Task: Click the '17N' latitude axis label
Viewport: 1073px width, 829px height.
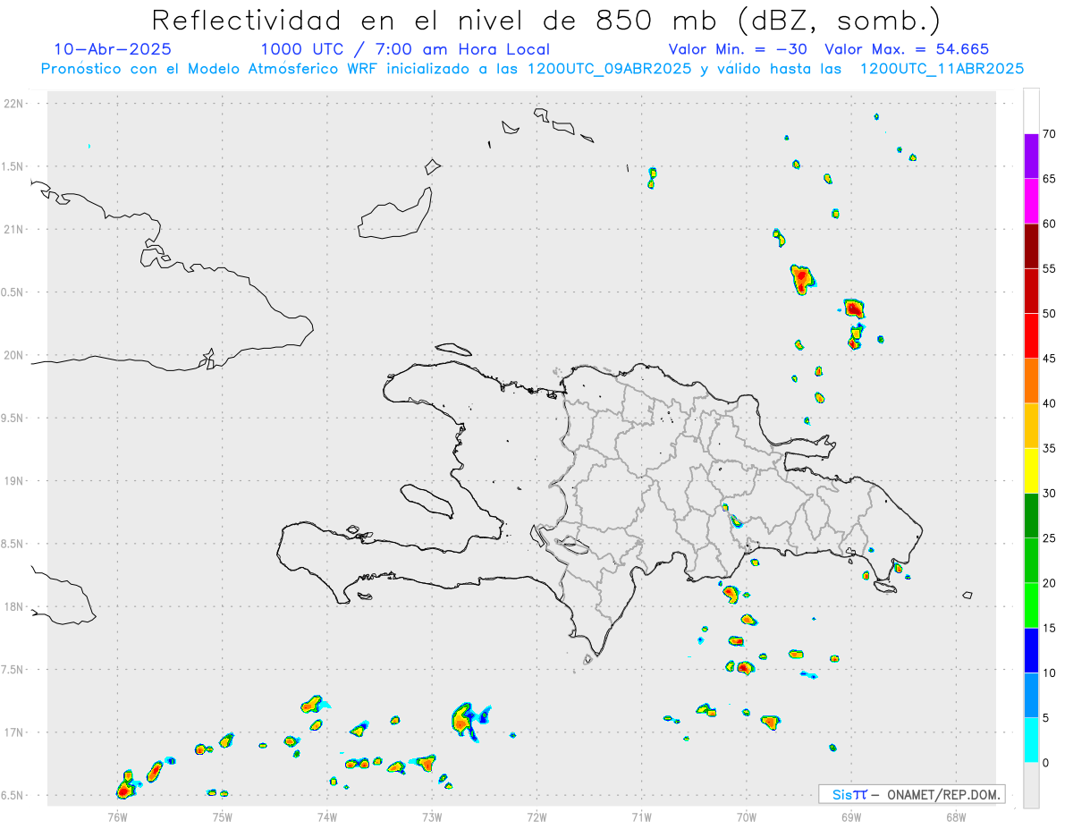Action: click(14, 732)
